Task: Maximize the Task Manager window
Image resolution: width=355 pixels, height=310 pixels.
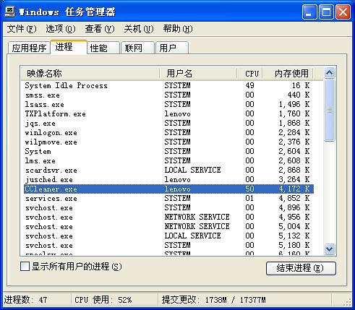Action: coord(326,12)
